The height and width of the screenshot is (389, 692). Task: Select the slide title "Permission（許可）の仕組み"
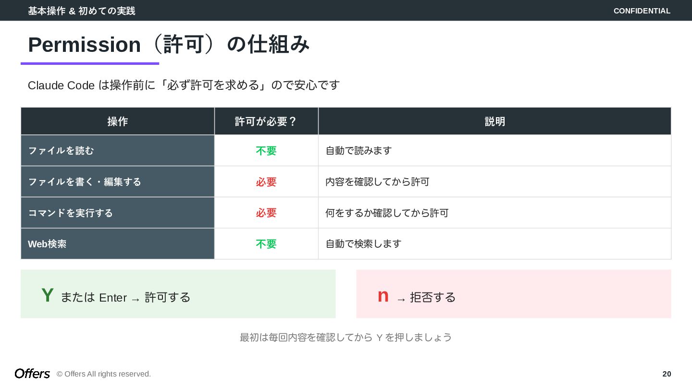click(x=168, y=45)
